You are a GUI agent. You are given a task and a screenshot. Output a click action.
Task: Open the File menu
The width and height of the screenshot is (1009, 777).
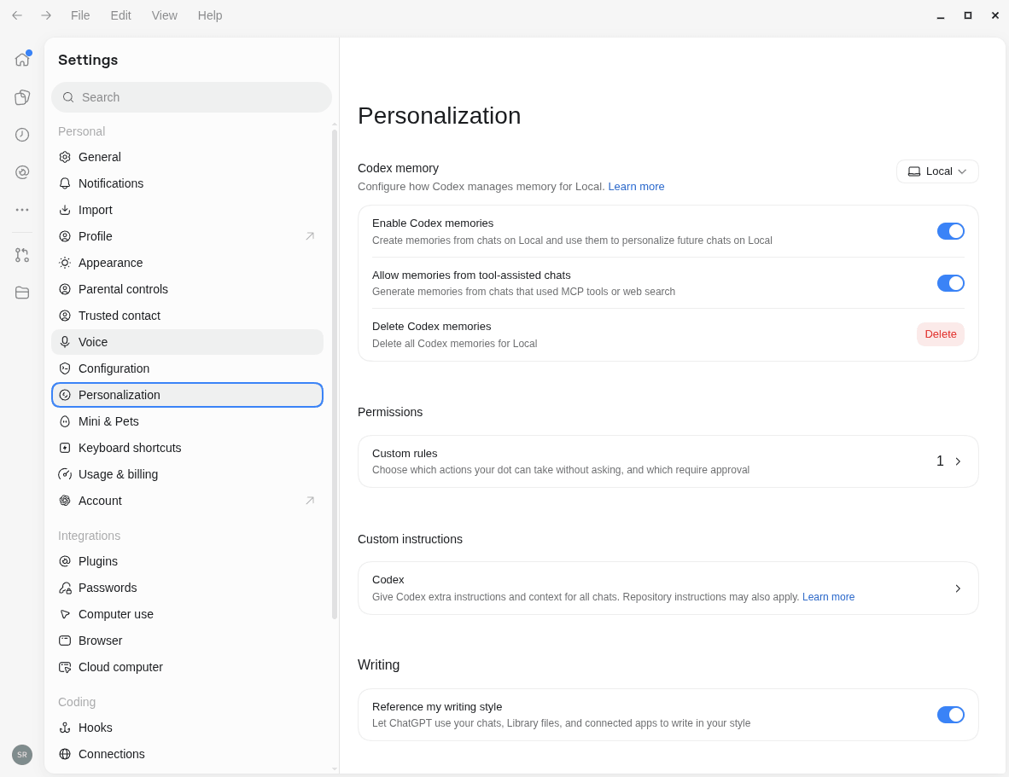[x=80, y=15]
